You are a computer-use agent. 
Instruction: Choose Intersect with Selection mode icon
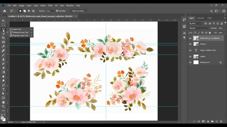33,11
